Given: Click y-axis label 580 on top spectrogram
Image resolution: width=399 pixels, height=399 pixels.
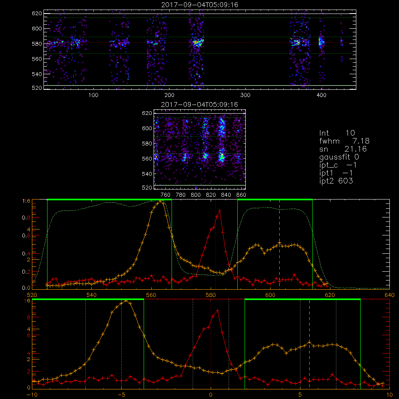Looking at the screenshot, I should tap(37, 44).
